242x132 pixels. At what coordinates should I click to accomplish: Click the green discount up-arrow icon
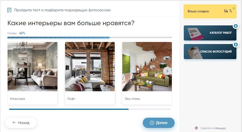pos(234,8)
